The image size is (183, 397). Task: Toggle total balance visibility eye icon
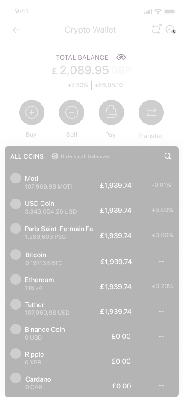121,57
